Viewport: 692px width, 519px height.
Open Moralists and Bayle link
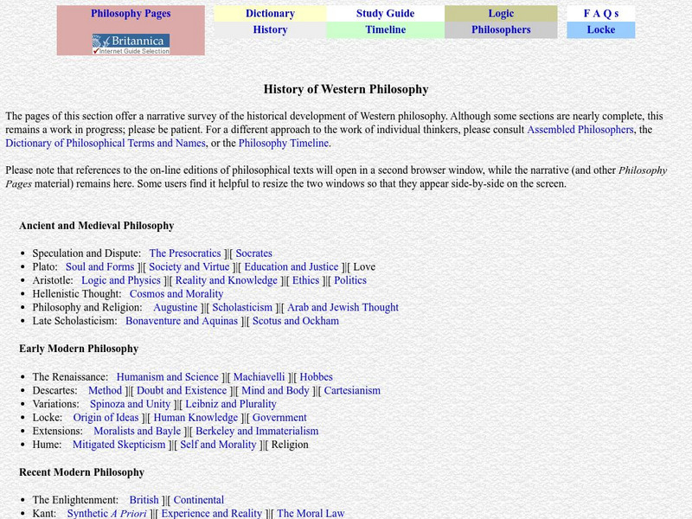(x=138, y=431)
